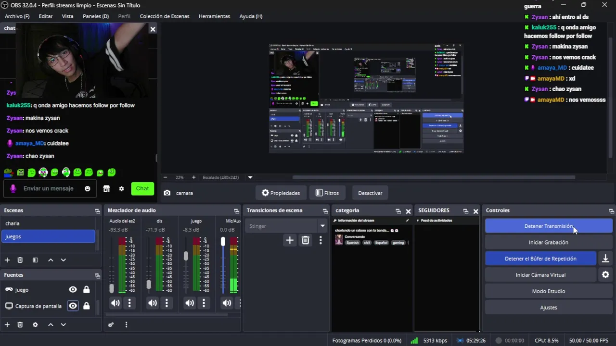Open the Vista menu
The height and width of the screenshot is (346, 616).
tap(67, 16)
